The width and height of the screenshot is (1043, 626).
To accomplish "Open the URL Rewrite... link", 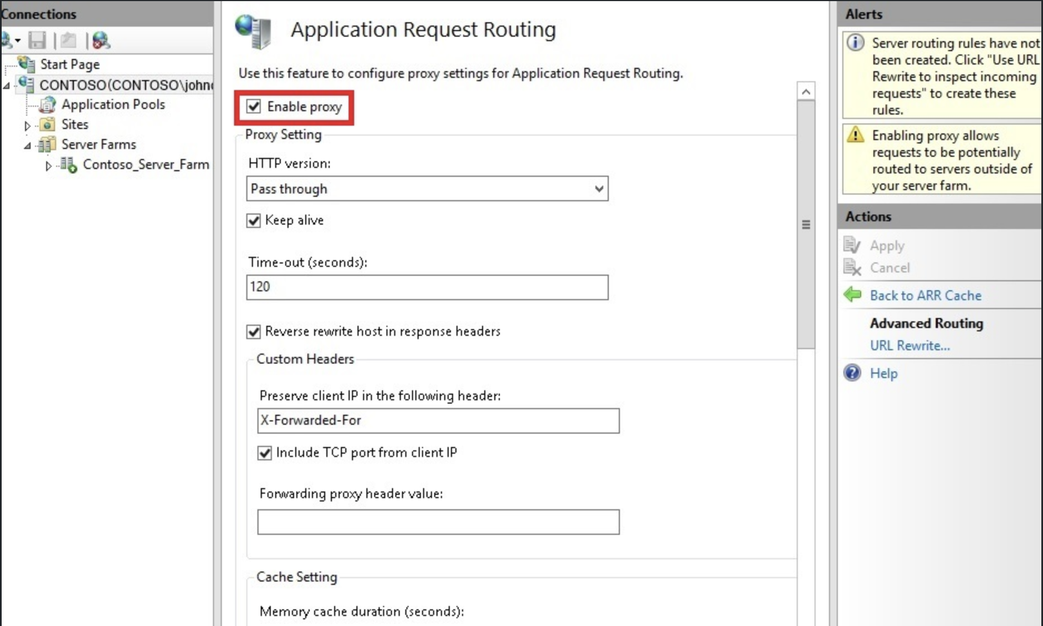I will coord(910,345).
